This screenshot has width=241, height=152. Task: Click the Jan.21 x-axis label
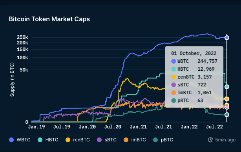tap(138, 127)
